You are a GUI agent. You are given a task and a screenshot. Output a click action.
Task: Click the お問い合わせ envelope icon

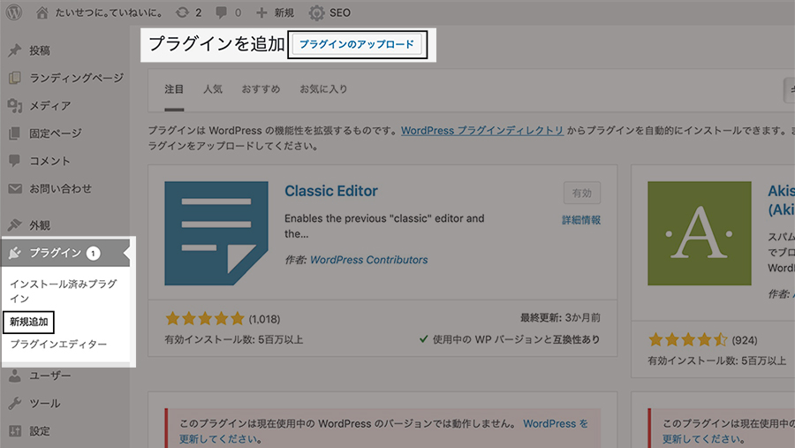pos(15,189)
